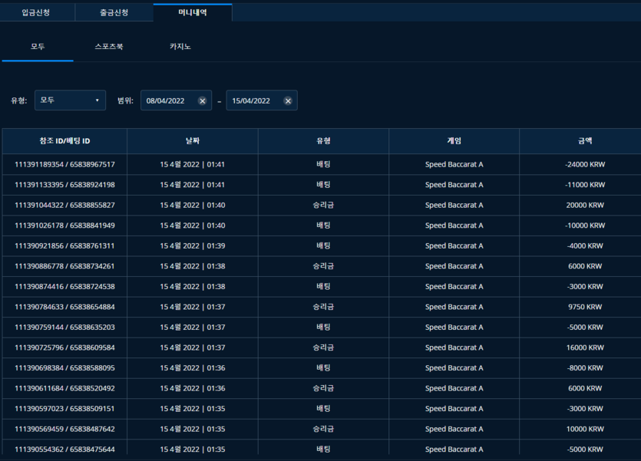
Task: Click the -11000 KRW amount
Action: [585, 185]
